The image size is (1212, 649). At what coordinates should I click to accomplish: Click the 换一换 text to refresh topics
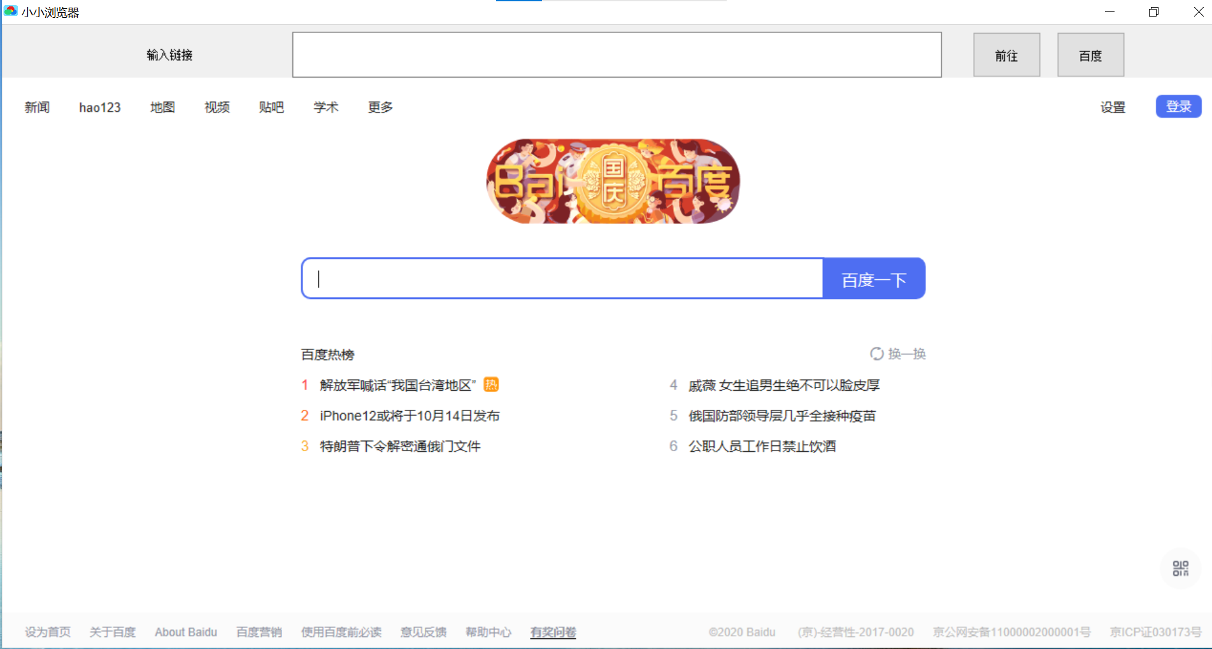[x=907, y=354]
